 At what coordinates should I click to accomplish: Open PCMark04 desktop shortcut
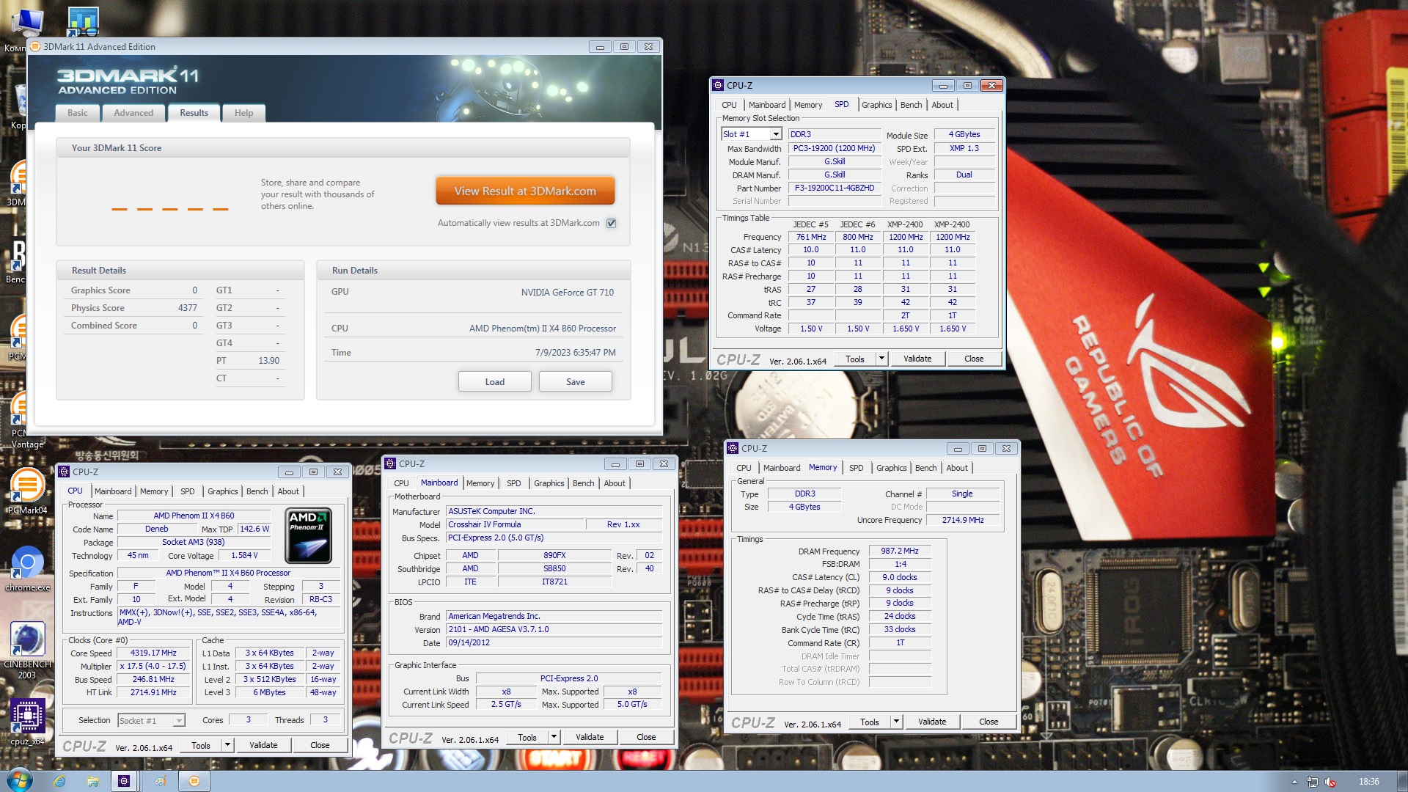(x=27, y=490)
